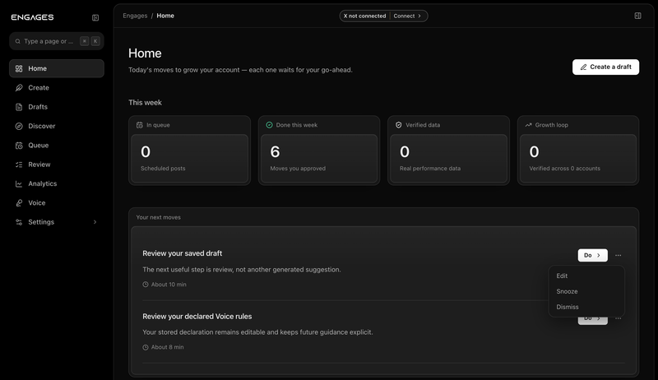Open the Moves you approved card
The width and height of the screenshot is (658, 380).
tap(319, 151)
